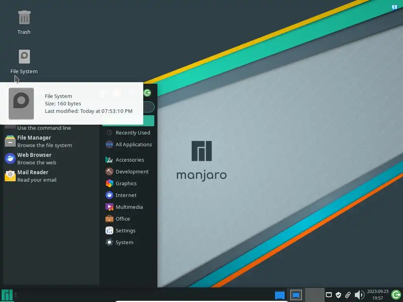Viewport: 403px width, 302px height.
Task: Open the System category
Action: 129,242
